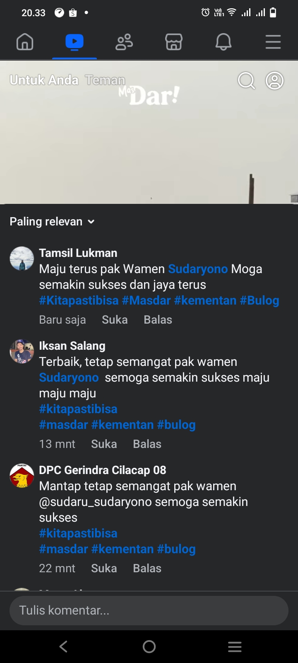Open the Notifications bell icon
The height and width of the screenshot is (663, 298).
pyautogui.click(x=223, y=42)
